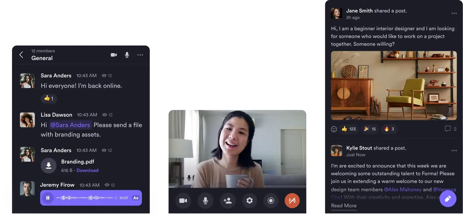Image resolution: width=463 pixels, height=214 pixels.
Task: Toggle camera in video call controls
Action: tap(183, 201)
